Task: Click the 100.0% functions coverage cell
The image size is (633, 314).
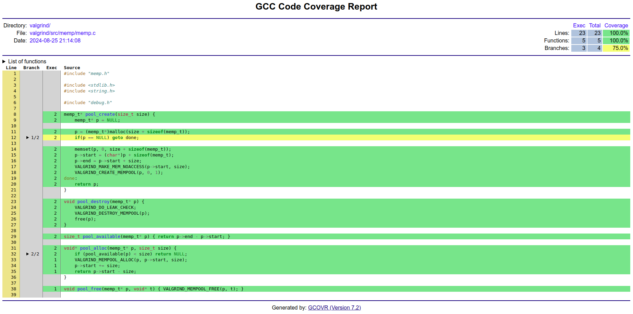Action: (616, 41)
